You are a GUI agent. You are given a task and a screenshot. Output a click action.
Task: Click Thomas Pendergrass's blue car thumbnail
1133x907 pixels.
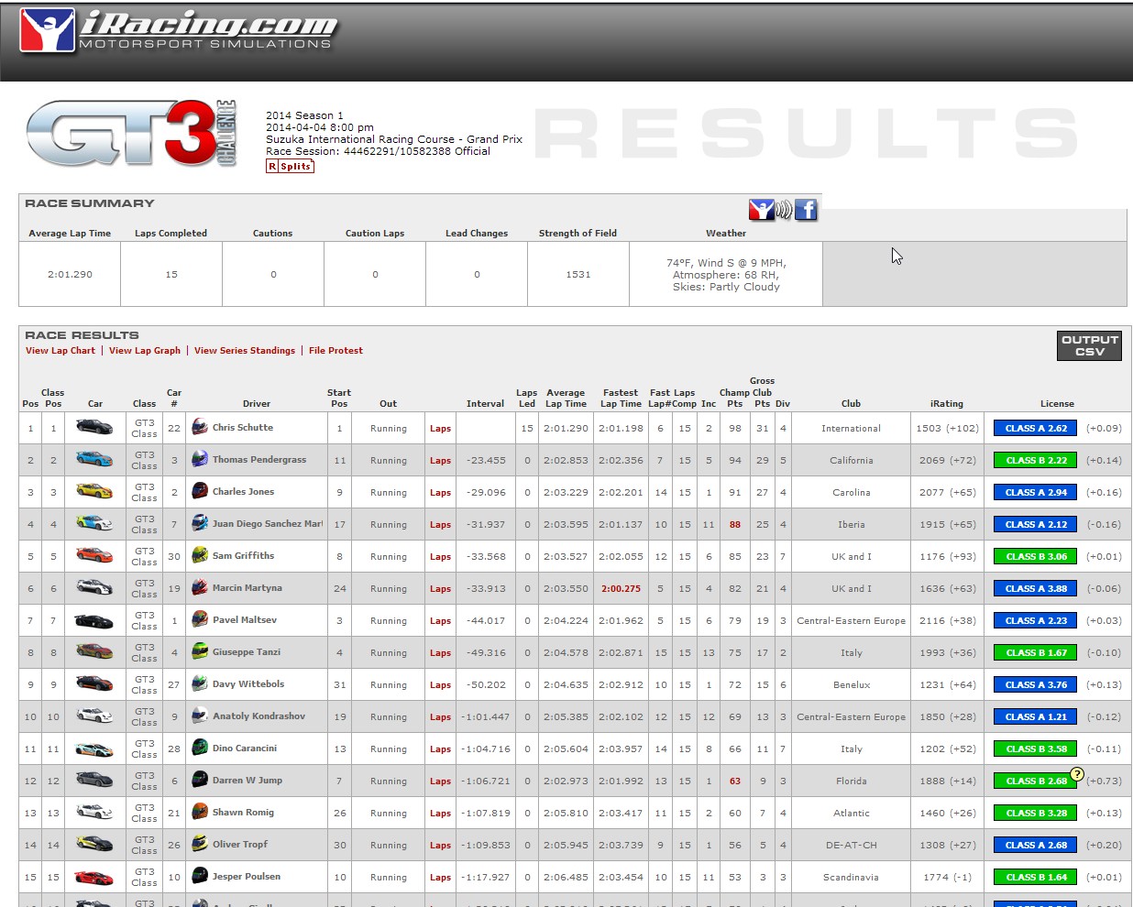pos(94,460)
